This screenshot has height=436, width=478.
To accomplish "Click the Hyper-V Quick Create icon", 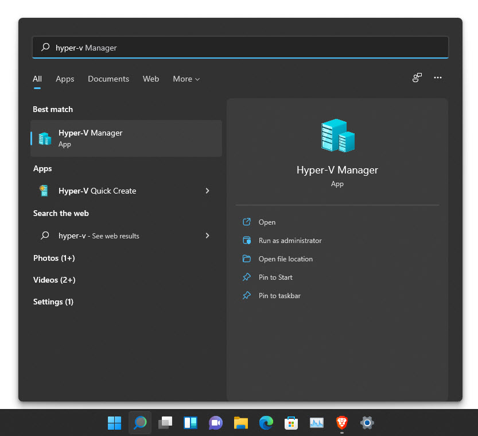I will tap(44, 191).
